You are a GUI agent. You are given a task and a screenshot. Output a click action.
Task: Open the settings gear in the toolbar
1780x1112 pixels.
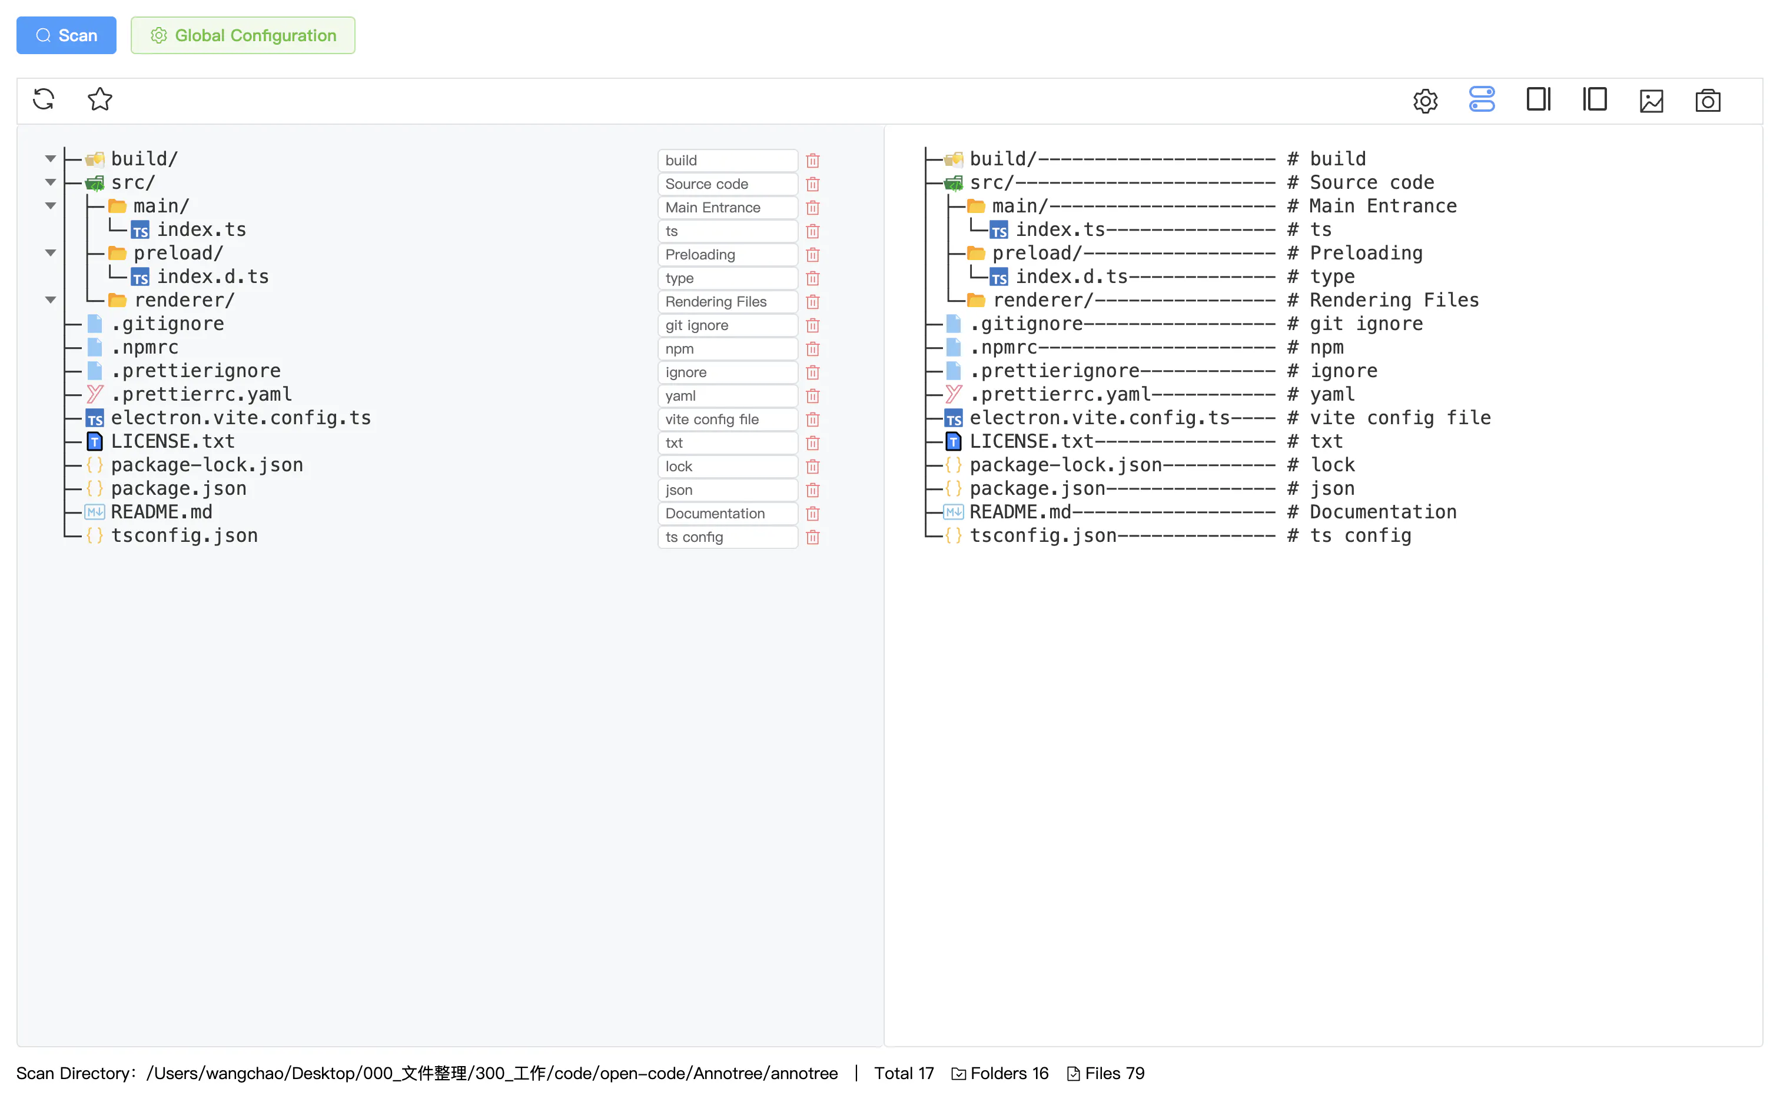pyautogui.click(x=1426, y=101)
